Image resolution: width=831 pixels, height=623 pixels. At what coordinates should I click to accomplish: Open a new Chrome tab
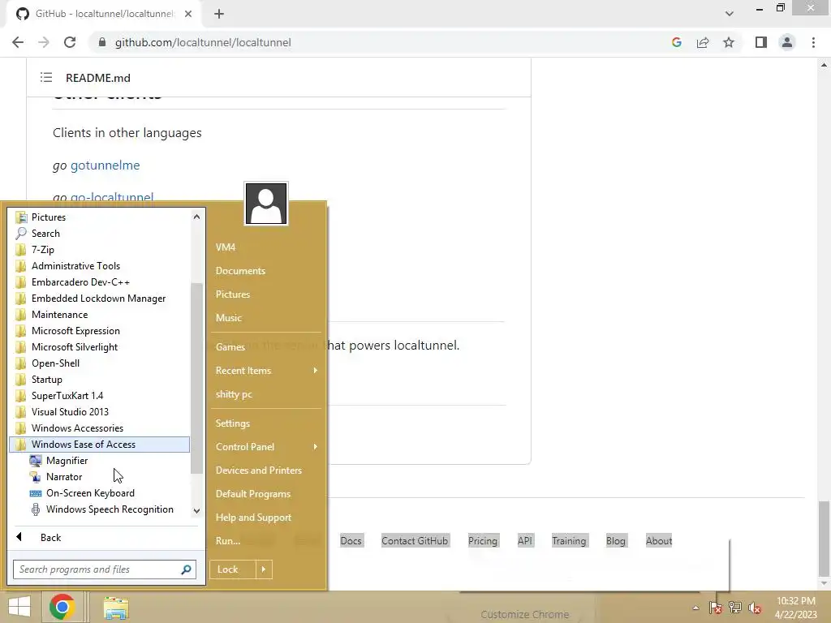[219, 14]
